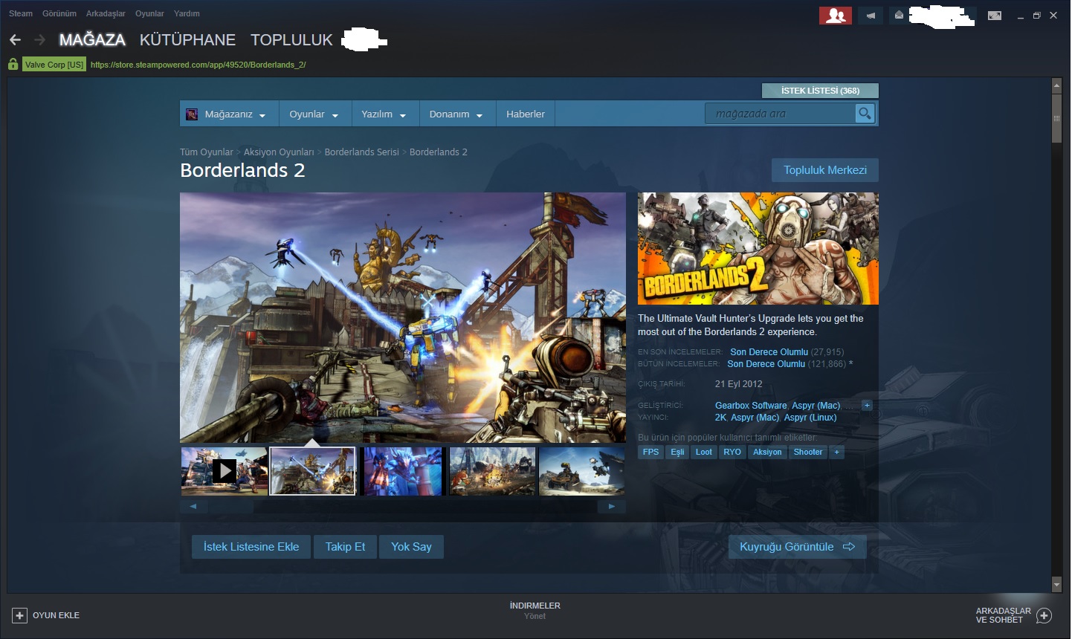Screen dimensions: 1072x639
Task: Select the Shooter tag
Action: pos(808,452)
